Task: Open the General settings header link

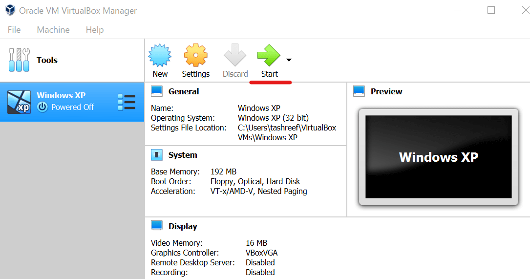Action: pyautogui.click(x=184, y=91)
